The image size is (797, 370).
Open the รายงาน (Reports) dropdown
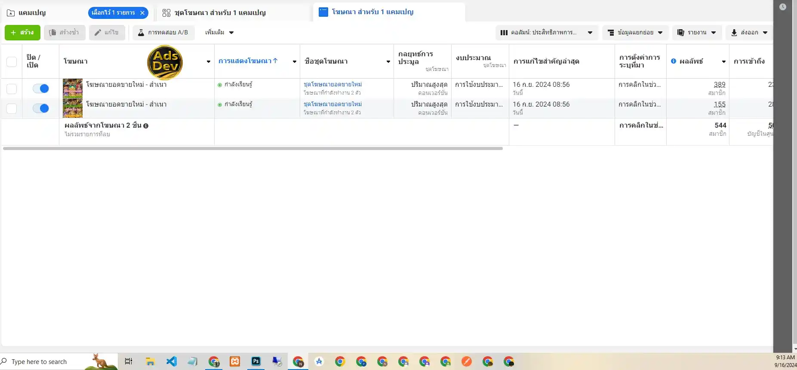[x=697, y=33]
